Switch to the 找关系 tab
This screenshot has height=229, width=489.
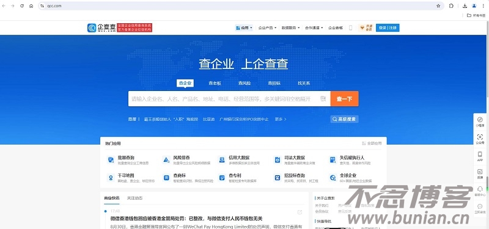[304, 83]
